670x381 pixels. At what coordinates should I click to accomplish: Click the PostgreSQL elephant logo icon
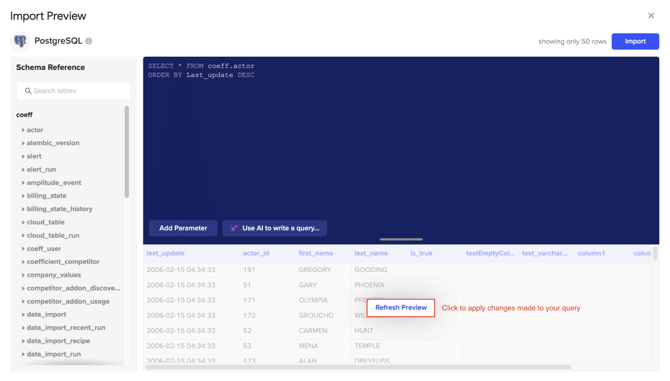tap(20, 41)
